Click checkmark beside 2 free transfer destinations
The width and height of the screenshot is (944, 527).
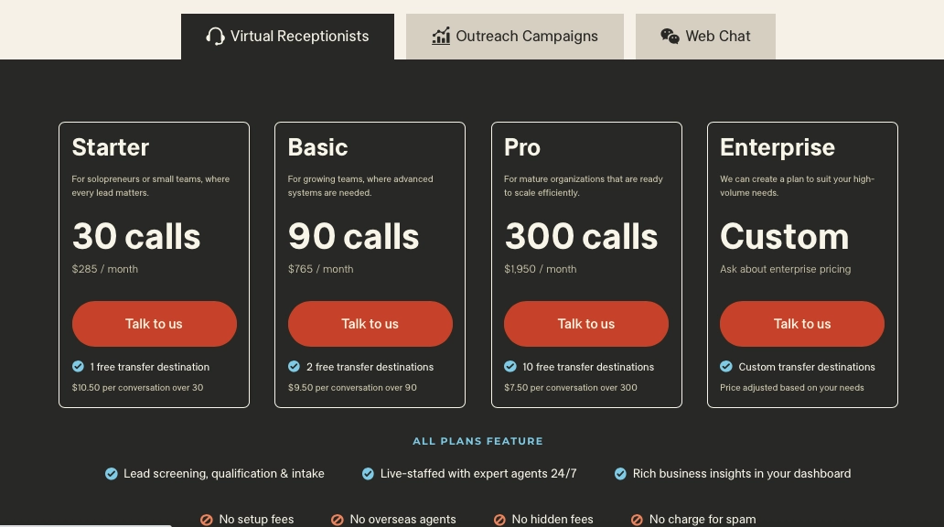coord(294,366)
